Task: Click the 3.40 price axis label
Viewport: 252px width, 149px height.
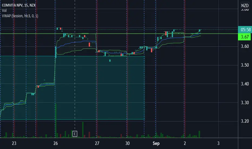Action: (x=245, y=84)
